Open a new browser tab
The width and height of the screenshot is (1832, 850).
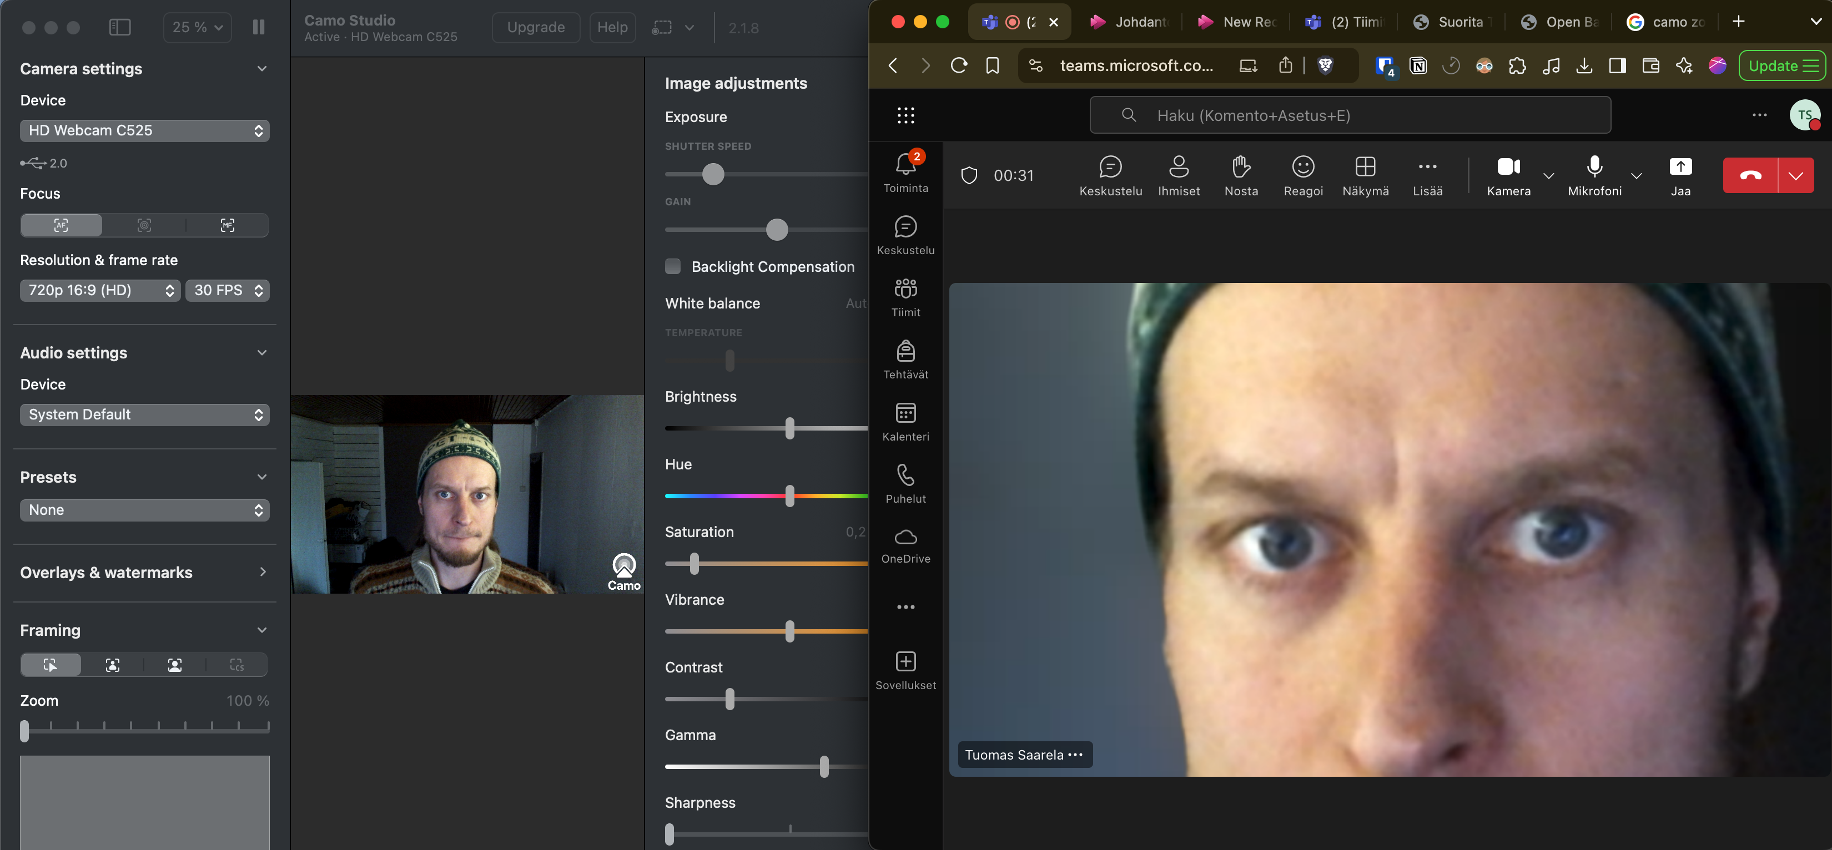tap(1739, 22)
